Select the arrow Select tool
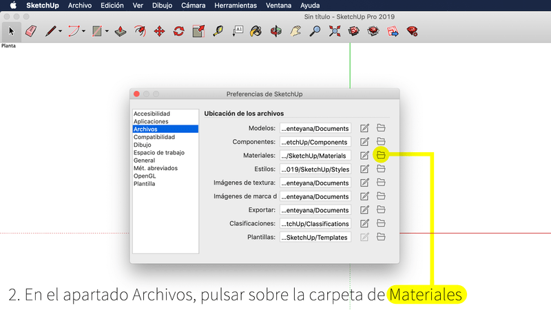This screenshot has height=310, width=551. [x=11, y=31]
